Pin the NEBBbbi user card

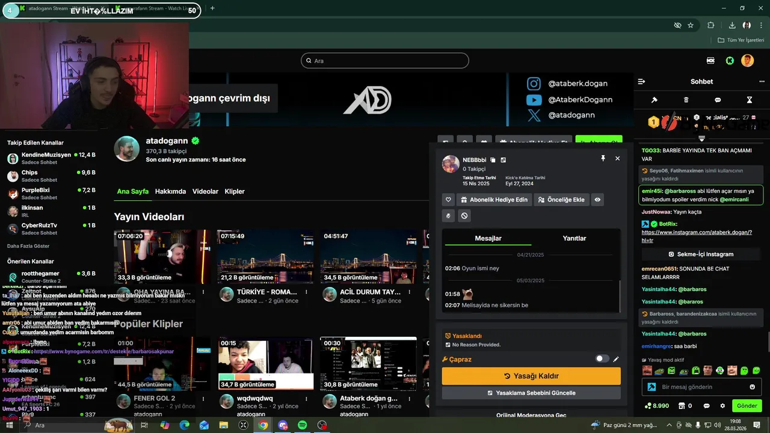pyautogui.click(x=603, y=158)
